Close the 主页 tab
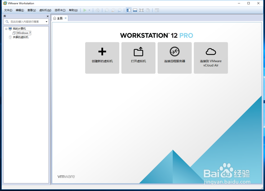This screenshot has height=191, width=265. 65,18
